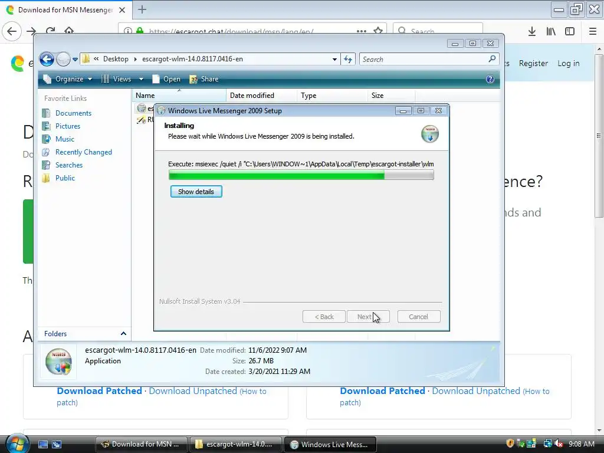Open Recently Changed favorite link

click(x=84, y=152)
